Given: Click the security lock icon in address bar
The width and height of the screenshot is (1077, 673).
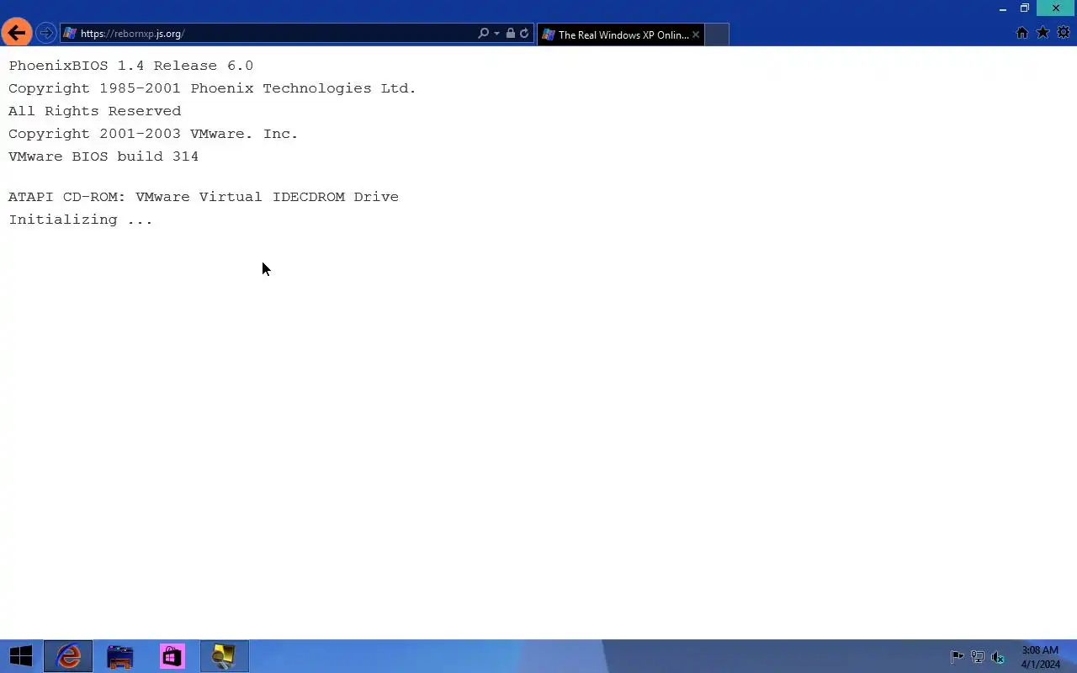Looking at the screenshot, I should (510, 34).
